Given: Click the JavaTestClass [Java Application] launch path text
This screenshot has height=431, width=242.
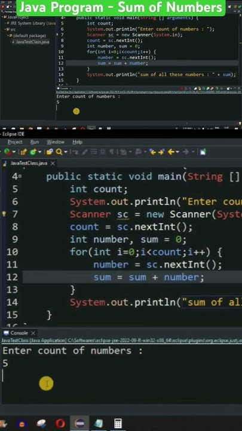Looking at the screenshot, I should pyautogui.click(x=121, y=341).
